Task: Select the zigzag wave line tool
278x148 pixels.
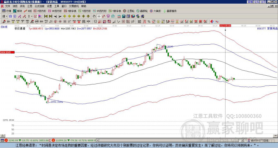Action: [119, 22]
